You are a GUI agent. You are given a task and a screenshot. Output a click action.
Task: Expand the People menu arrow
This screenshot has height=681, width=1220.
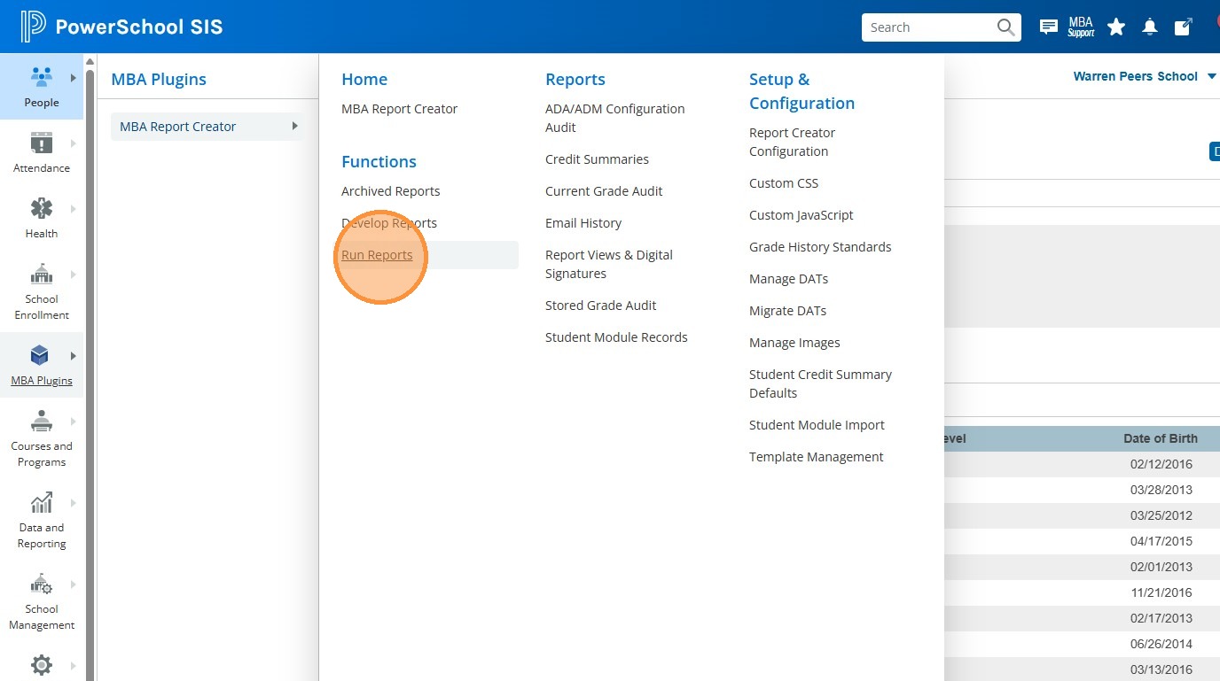[x=74, y=77]
